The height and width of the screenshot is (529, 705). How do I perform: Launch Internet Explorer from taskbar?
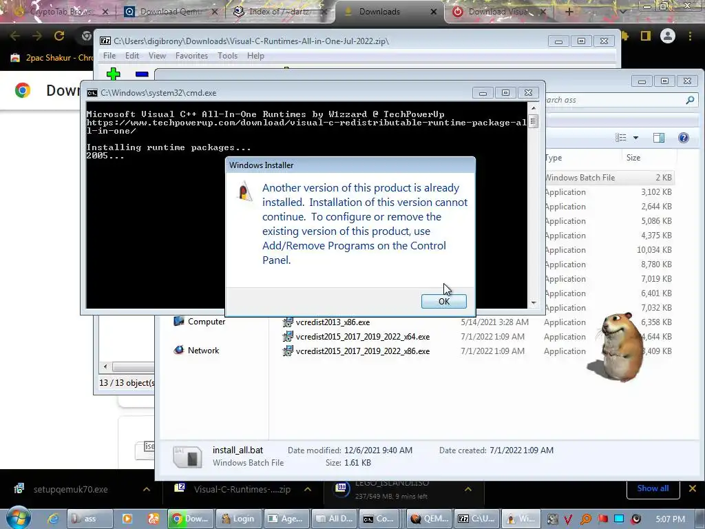53,519
